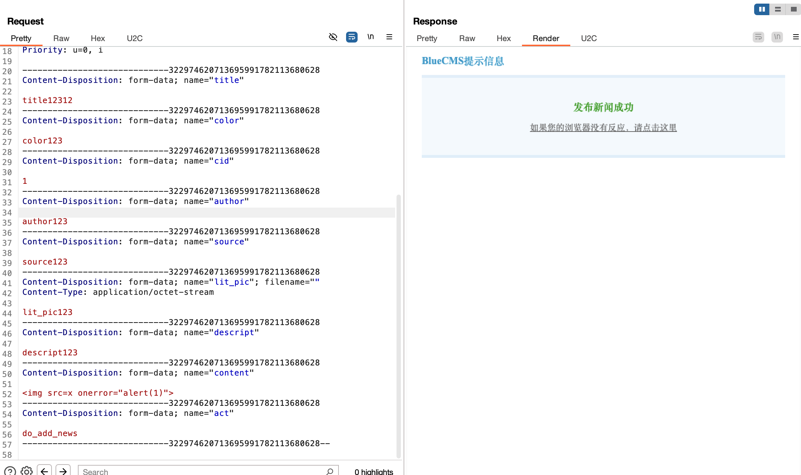Click Content-Disposition line with name="descript"
The height and width of the screenshot is (475, 801).
click(x=141, y=332)
